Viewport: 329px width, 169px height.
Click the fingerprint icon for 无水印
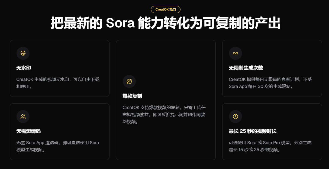[x=23, y=53]
